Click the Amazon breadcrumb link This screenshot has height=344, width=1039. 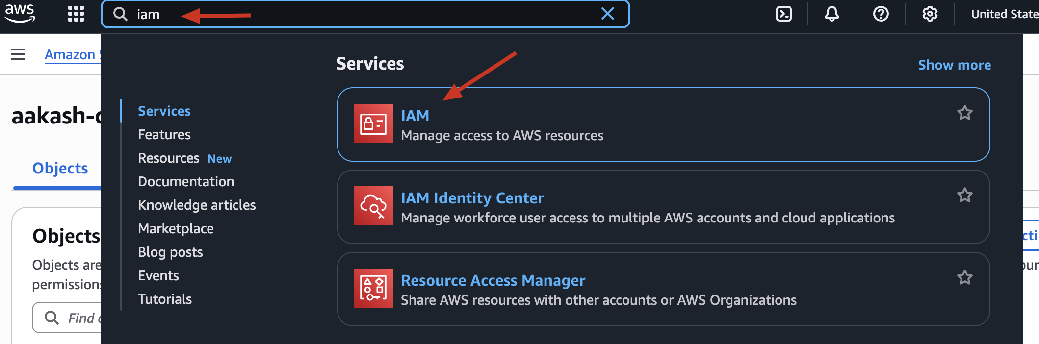(72, 54)
